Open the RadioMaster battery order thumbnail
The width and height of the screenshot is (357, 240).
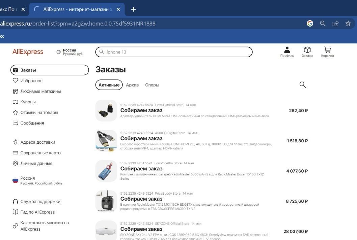(x=106, y=171)
